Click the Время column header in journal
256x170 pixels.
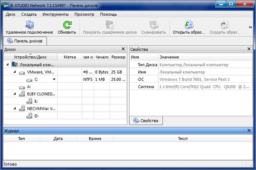point(95,138)
